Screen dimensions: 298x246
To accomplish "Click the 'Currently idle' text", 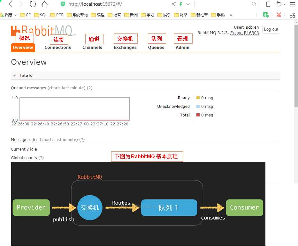I will [x=24, y=149].
